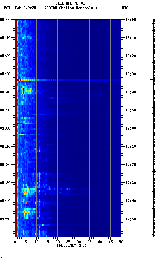Click the 16:40 UTC time label

tap(131, 92)
